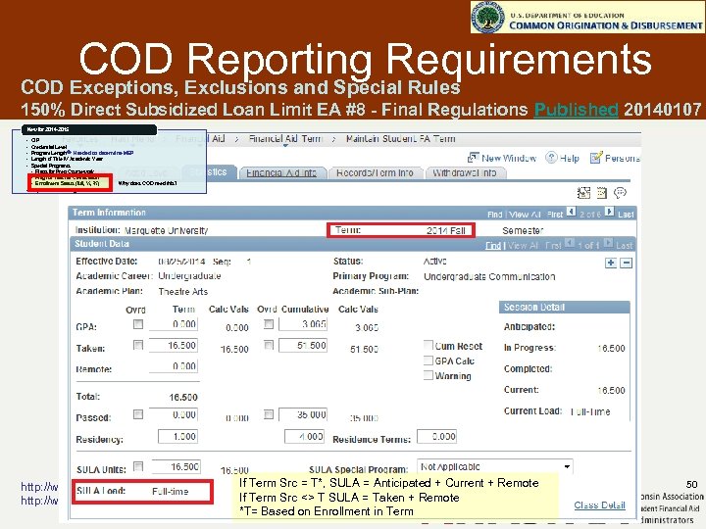Viewport: 706px width, 529px height.
Task: Switch to the Financial Aid Info tab
Action: (281, 172)
